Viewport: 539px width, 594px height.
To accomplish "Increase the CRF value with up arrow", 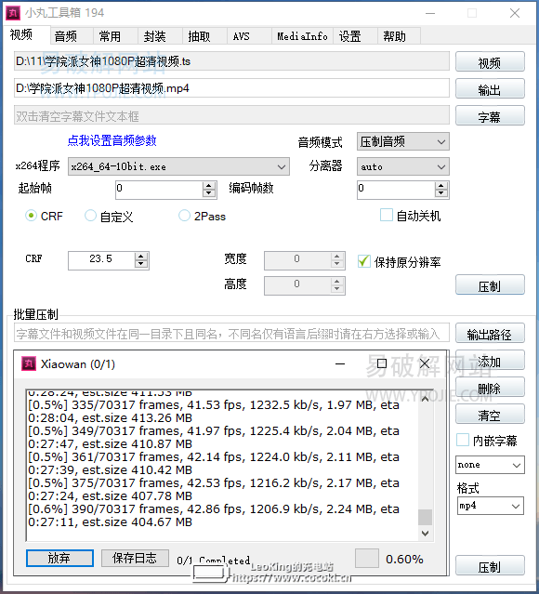I will [141, 257].
